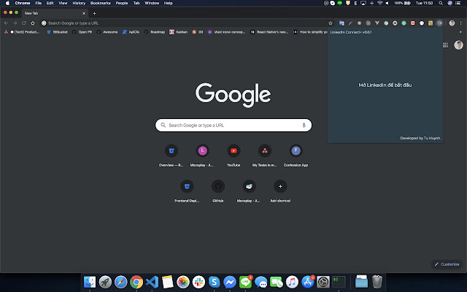This screenshot has height=292, width=467.
Task: Open the File menu
Action: 39,3
